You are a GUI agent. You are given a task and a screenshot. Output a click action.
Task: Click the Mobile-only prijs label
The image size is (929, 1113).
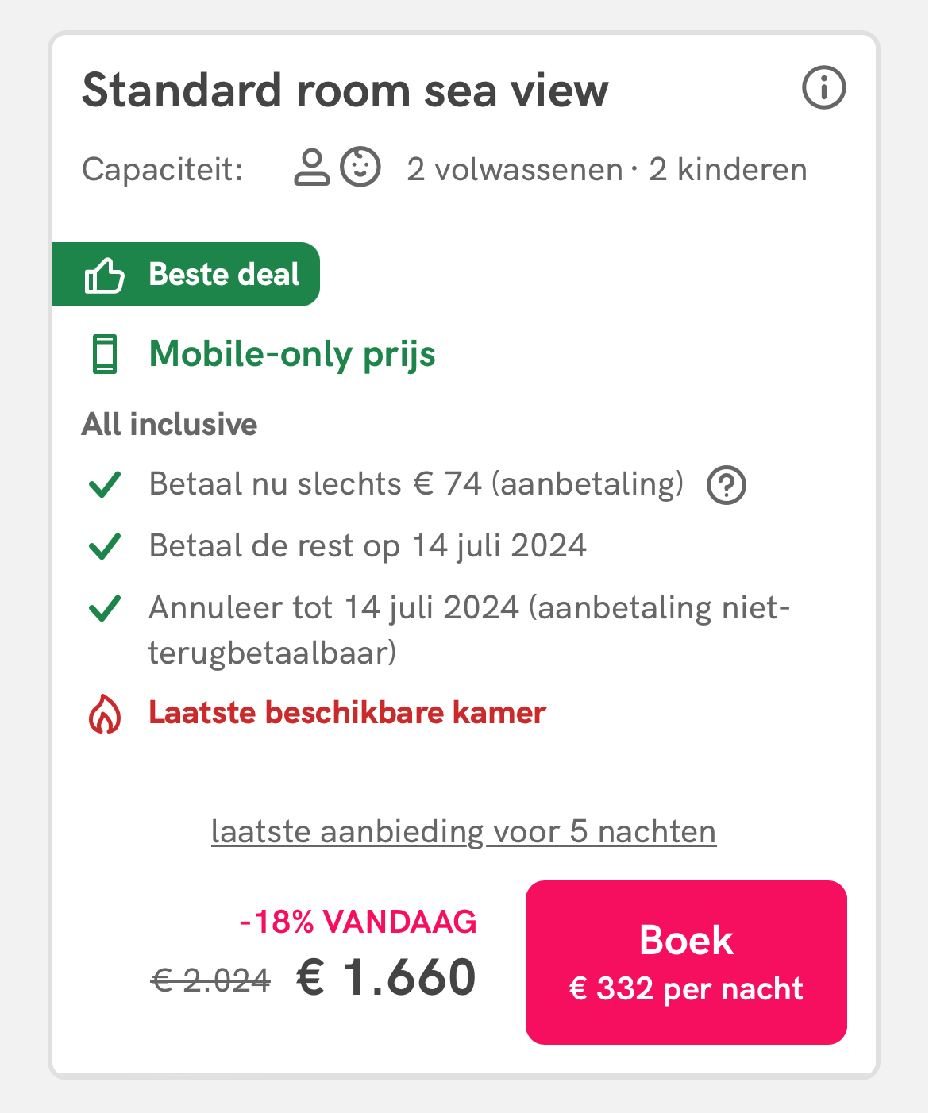pos(292,354)
